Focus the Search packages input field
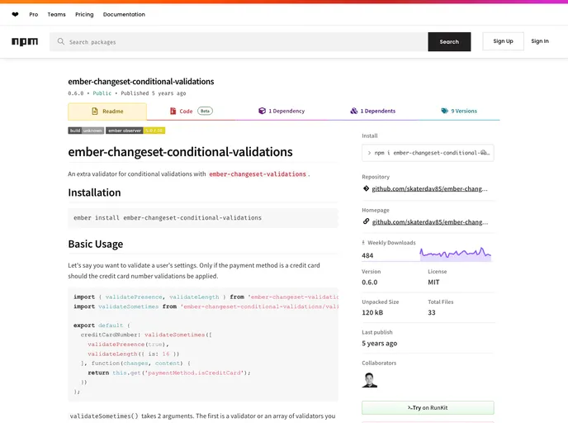 [x=239, y=41]
